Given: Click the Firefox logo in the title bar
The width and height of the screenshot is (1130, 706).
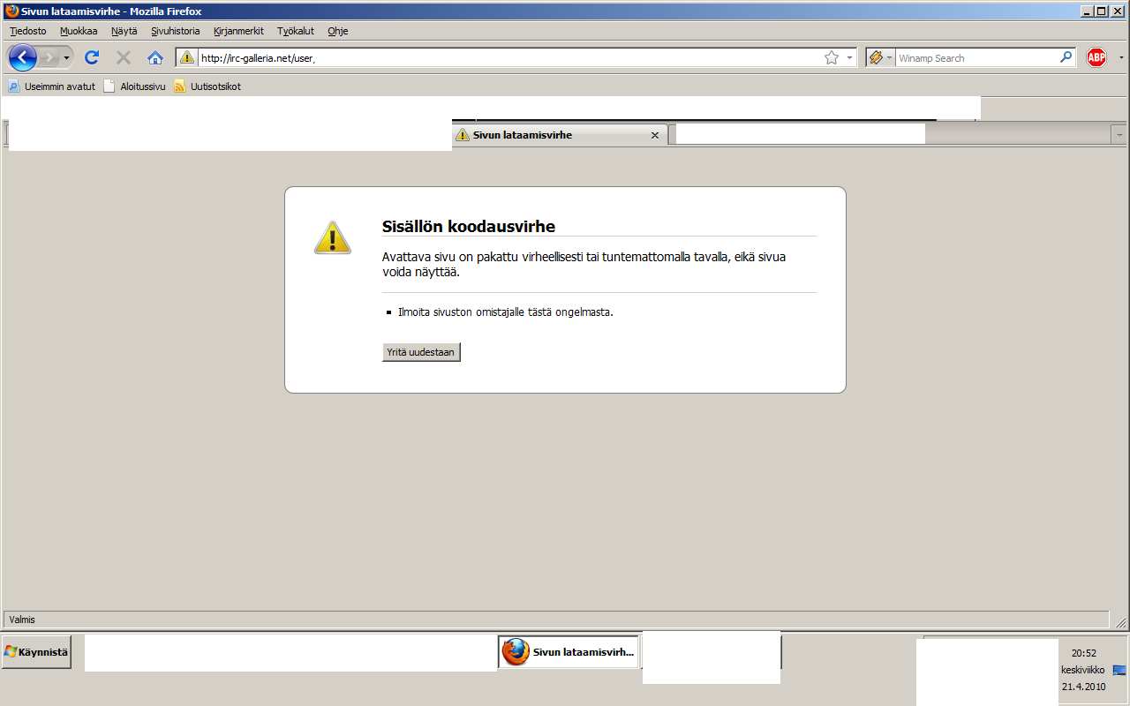Looking at the screenshot, I should click(x=11, y=11).
